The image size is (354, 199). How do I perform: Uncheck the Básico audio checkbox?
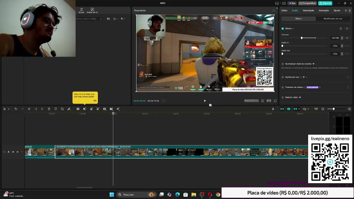(283, 28)
